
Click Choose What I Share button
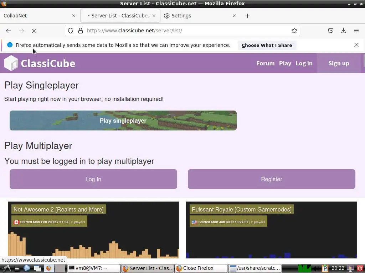(267, 45)
